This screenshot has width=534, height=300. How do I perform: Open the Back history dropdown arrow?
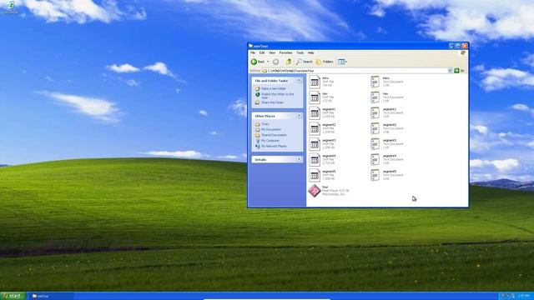[268, 62]
